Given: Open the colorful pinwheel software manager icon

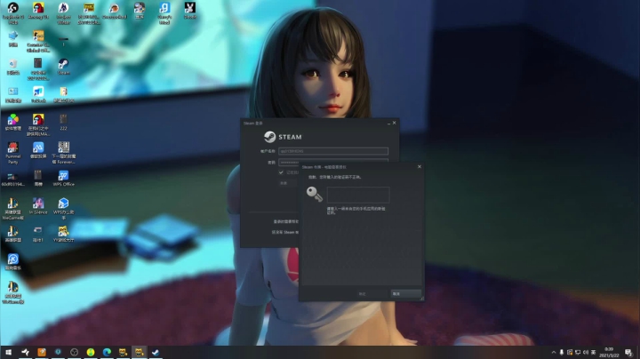Looking at the screenshot, I should tap(13, 120).
